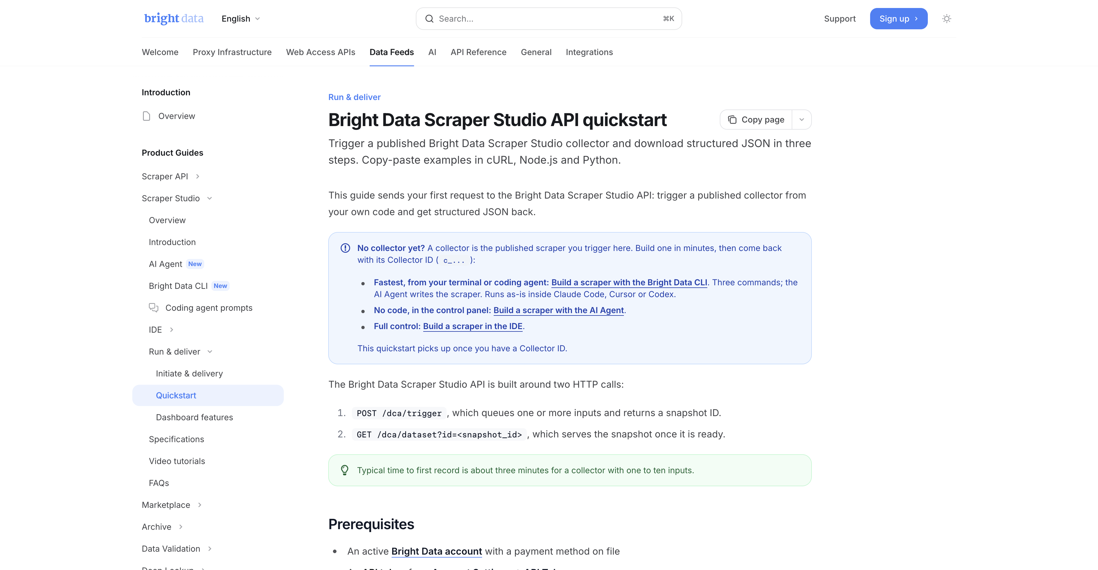Open Build a scraper with the Bright Data CLI link
The image size is (1098, 570).
[x=629, y=282]
